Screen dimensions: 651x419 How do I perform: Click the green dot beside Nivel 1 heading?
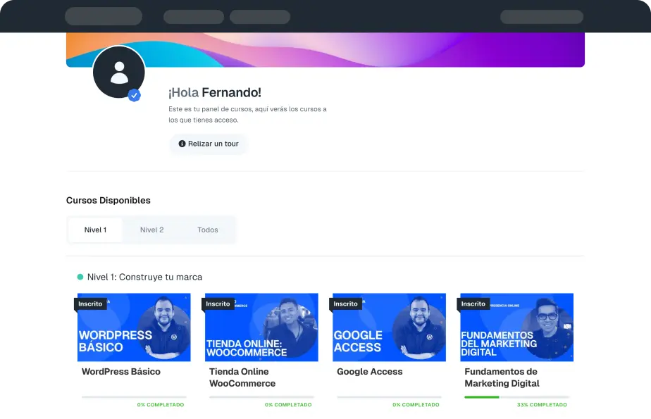(x=80, y=277)
